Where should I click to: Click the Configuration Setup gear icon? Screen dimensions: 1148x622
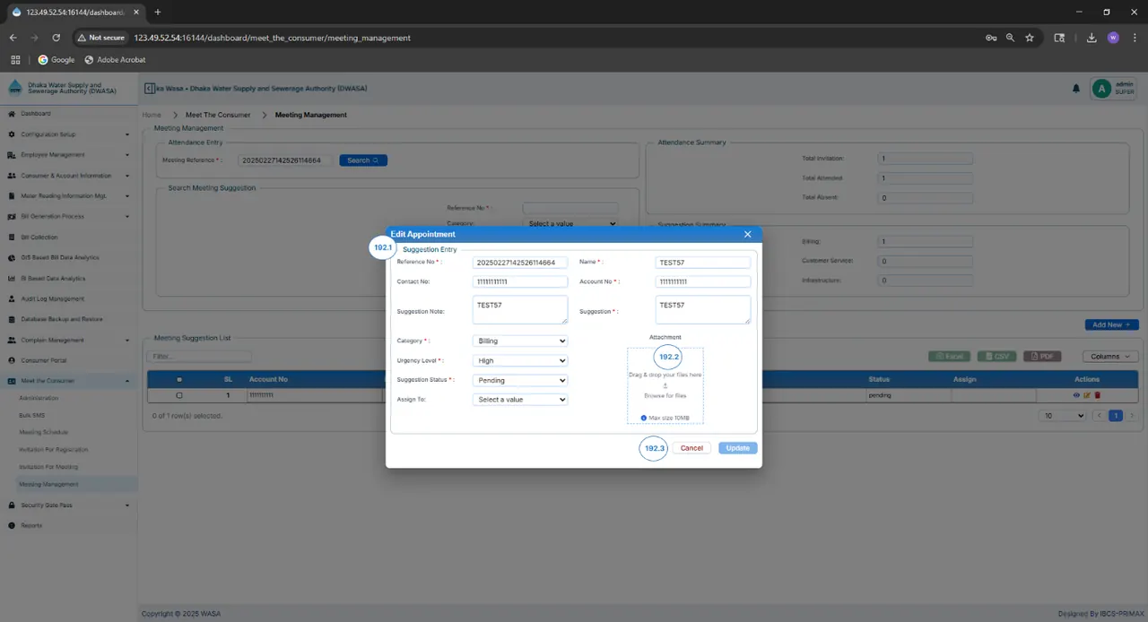12,134
